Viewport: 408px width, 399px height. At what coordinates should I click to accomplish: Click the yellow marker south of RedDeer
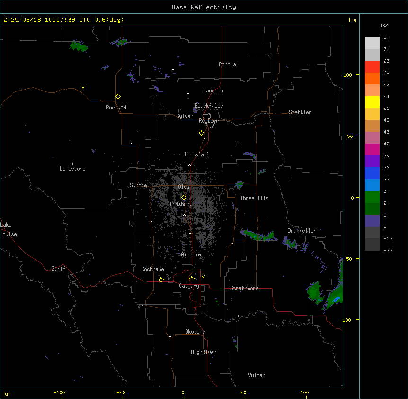202,133
